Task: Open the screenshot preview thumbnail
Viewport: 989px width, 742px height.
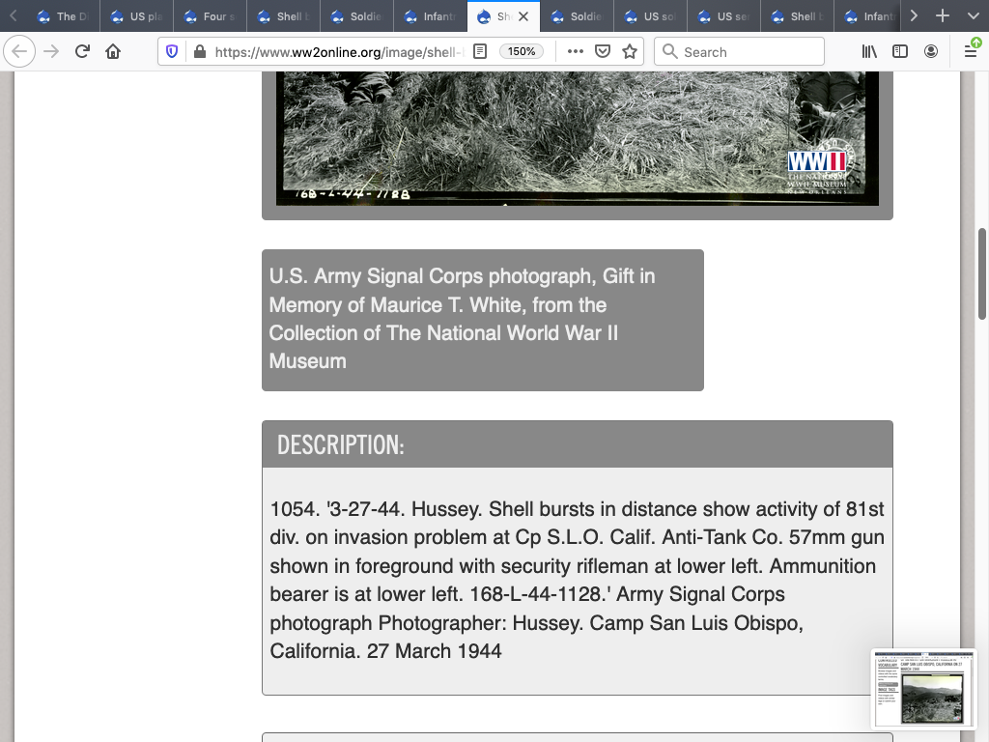Action: point(923,688)
